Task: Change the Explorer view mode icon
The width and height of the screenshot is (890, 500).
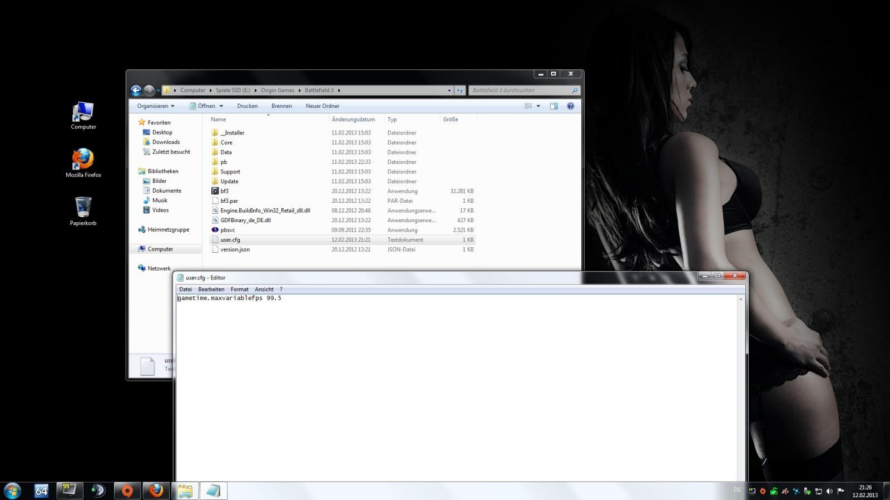Action: pyautogui.click(x=528, y=106)
